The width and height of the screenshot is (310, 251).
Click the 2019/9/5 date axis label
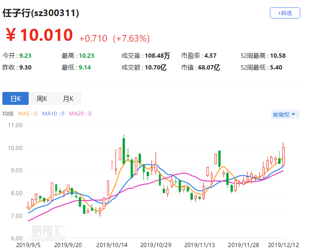pyautogui.click(x=28, y=245)
